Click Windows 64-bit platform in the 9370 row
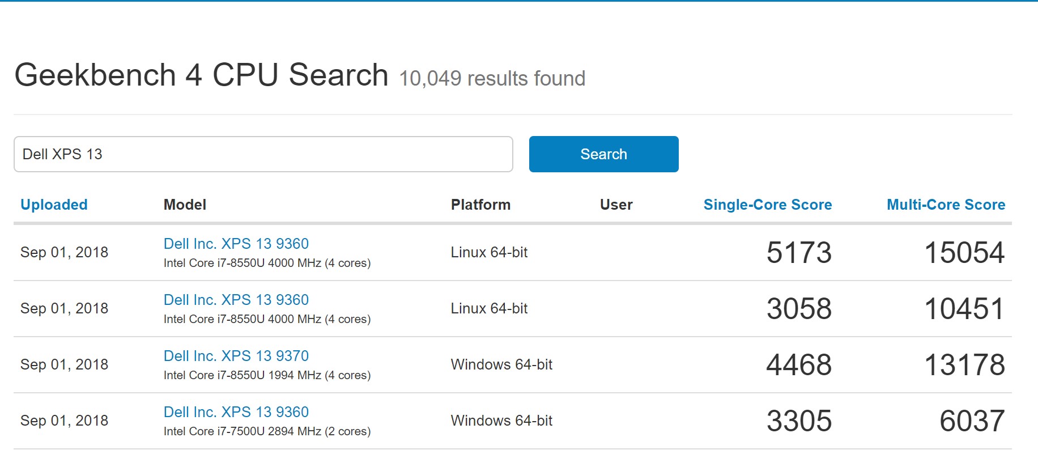The height and width of the screenshot is (450, 1038). 501,364
